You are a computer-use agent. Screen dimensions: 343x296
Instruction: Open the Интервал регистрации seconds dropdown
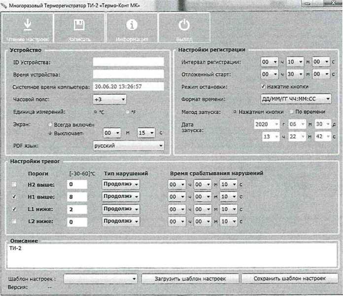(x=321, y=62)
